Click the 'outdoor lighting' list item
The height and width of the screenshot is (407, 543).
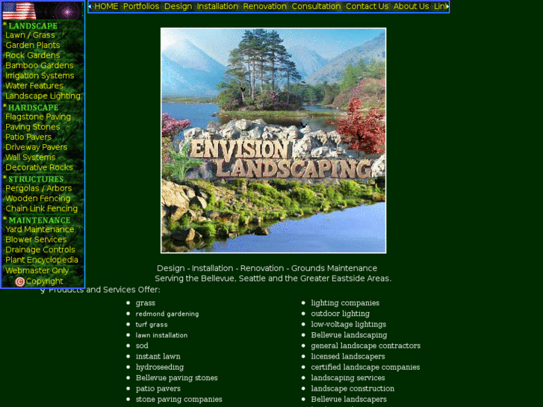click(340, 314)
